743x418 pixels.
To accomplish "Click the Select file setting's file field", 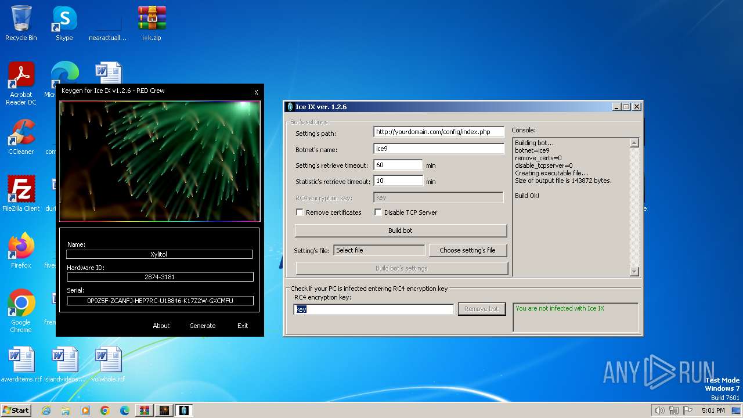I will coord(380,250).
